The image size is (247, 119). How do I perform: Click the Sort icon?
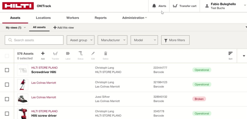[231, 54]
